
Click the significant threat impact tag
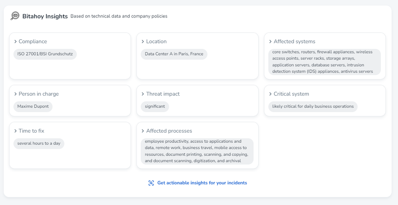155,106
